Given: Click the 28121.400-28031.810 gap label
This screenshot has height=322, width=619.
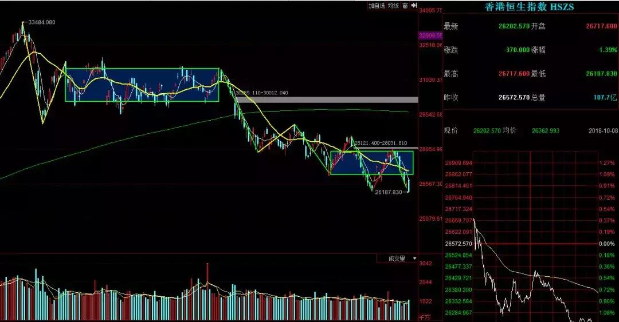Looking at the screenshot, I should pyautogui.click(x=380, y=143).
